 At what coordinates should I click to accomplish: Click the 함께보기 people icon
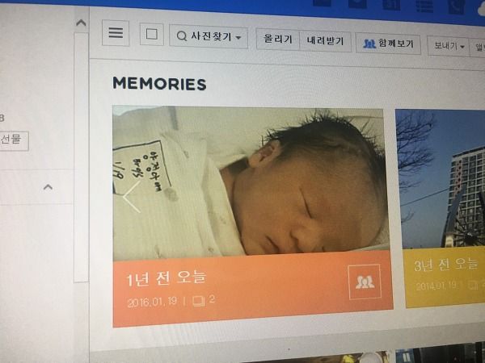tap(369, 44)
